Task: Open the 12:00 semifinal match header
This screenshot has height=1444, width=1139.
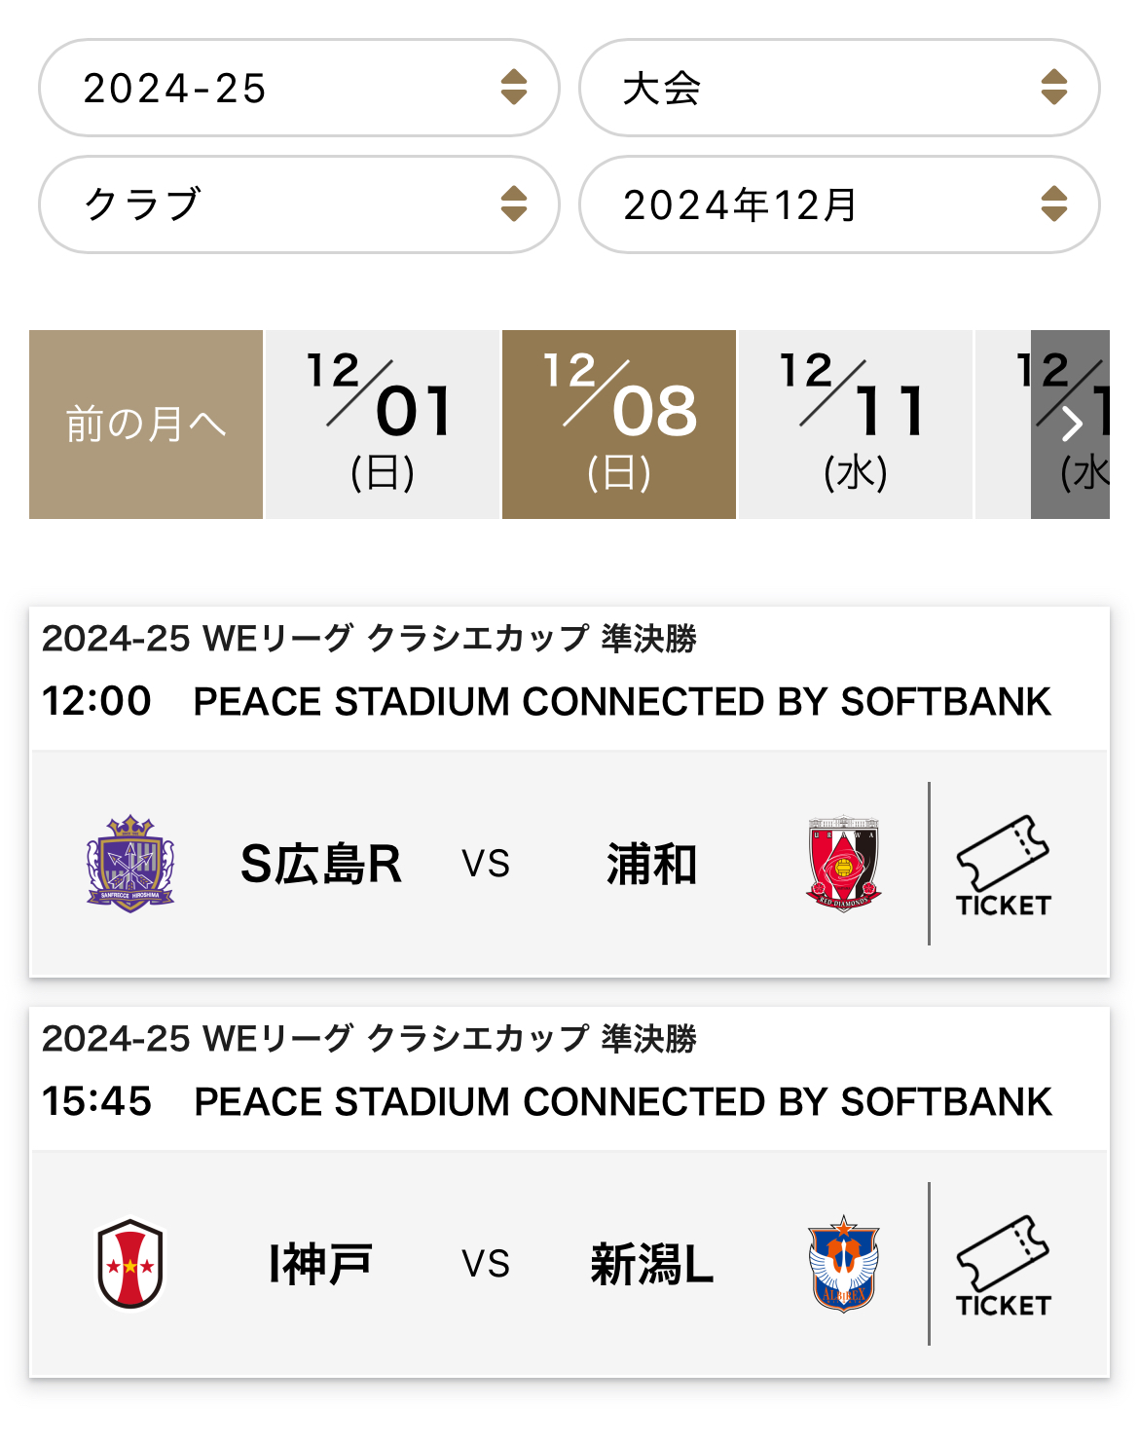Action: pyautogui.click(x=569, y=679)
